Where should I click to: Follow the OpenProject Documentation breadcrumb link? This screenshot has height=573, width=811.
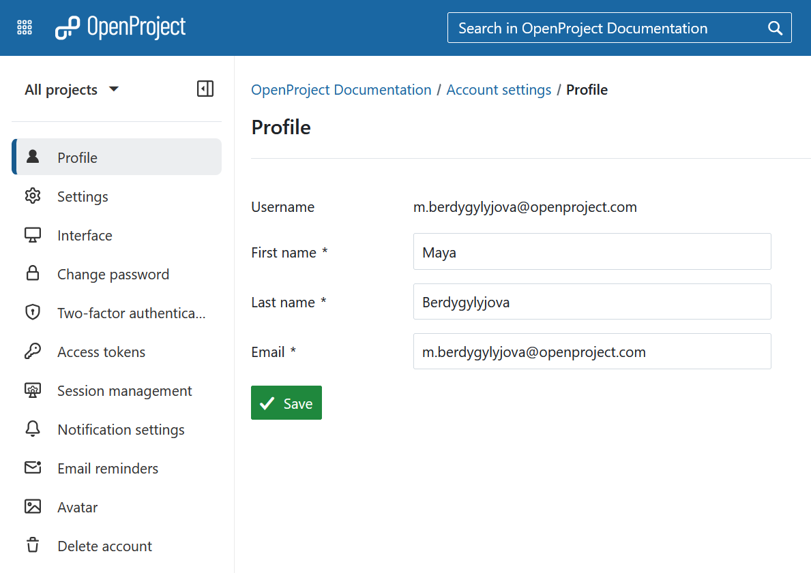point(341,90)
